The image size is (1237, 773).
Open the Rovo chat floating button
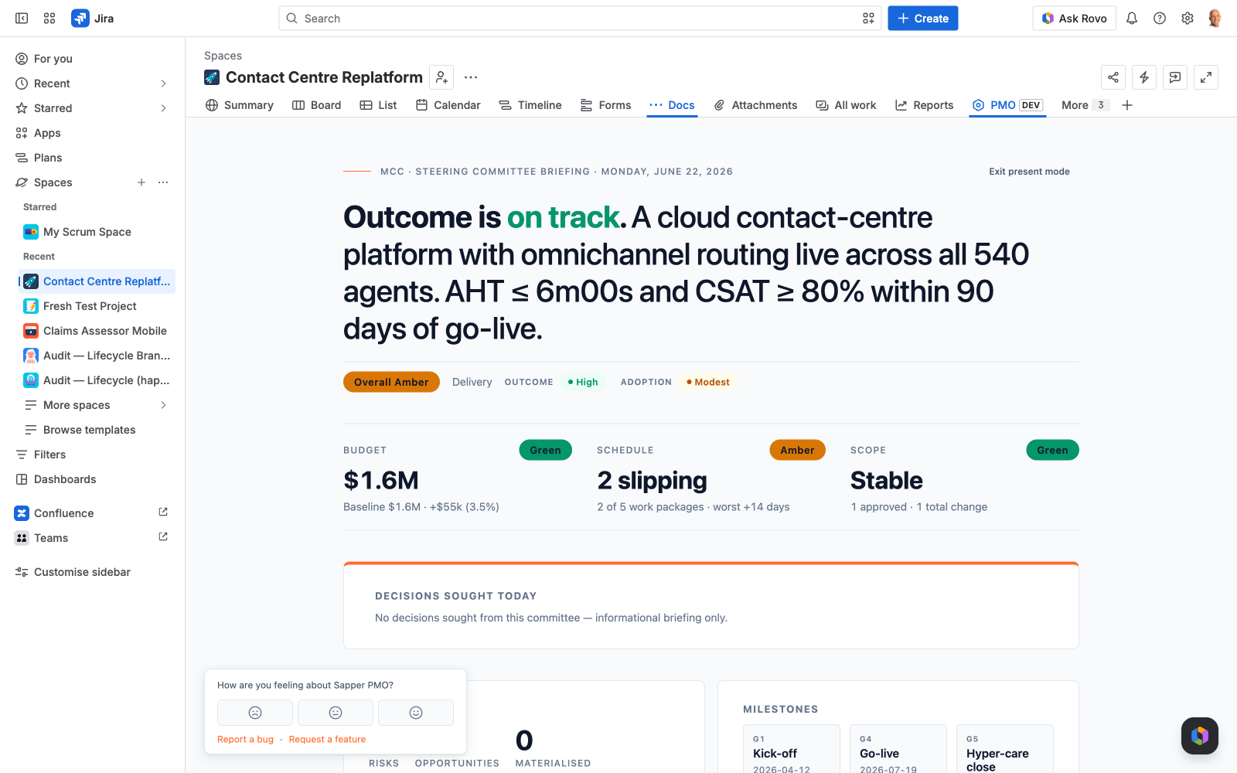pyautogui.click(x=1200, y=736)
